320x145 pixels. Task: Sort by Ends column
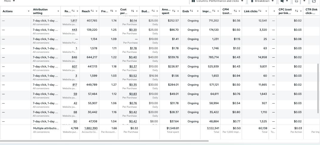pyautogui.click(x=191, y=11)
